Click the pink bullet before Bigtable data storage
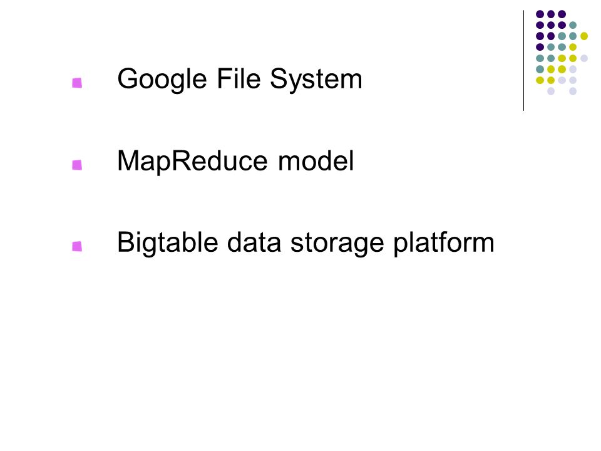 [77, 246]
